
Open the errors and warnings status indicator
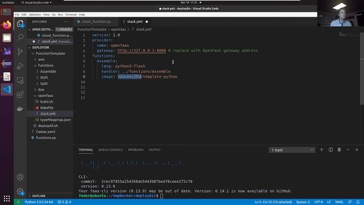64,202
